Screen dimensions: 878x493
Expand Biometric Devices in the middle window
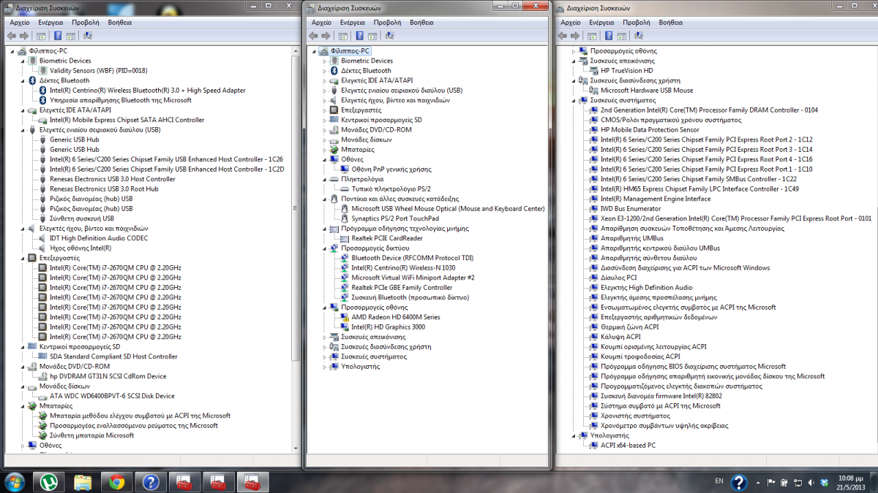point(324,61)
